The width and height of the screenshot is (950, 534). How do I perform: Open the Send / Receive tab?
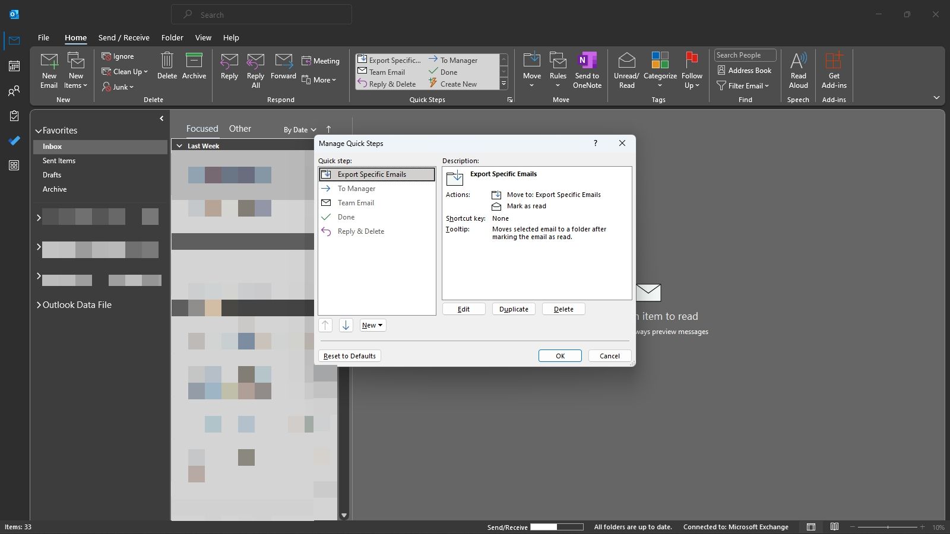pos(123,37)
